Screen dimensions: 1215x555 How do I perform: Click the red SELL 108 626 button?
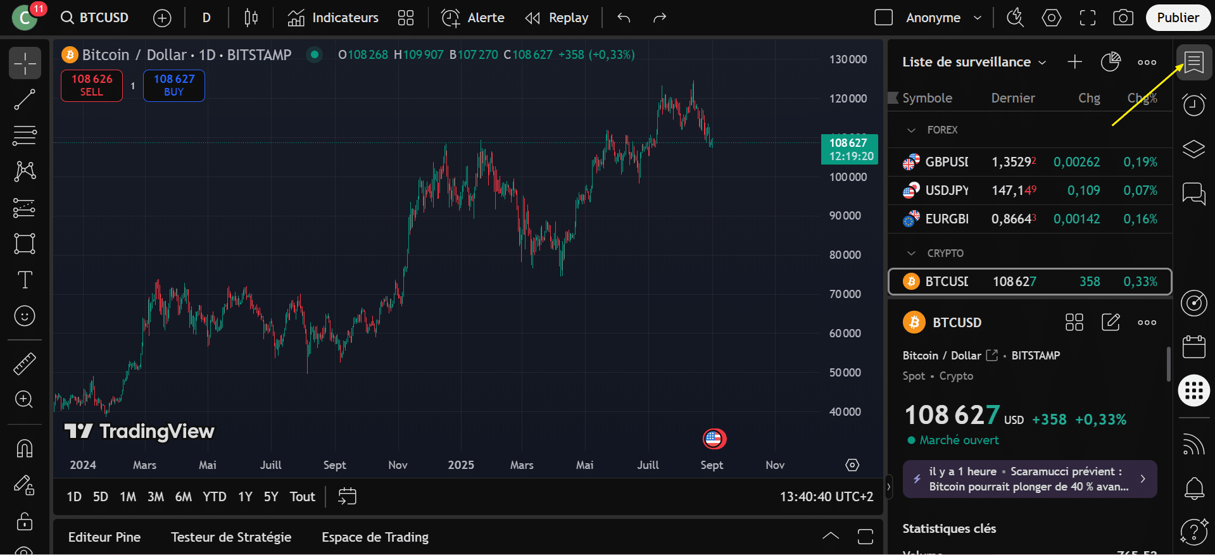(92, 85)
